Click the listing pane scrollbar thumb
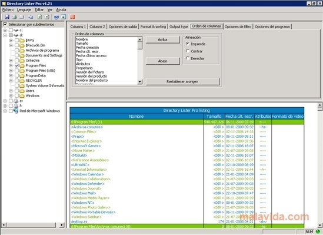The height and width of the screenshot is (235, 323). (x=319, y=108)
